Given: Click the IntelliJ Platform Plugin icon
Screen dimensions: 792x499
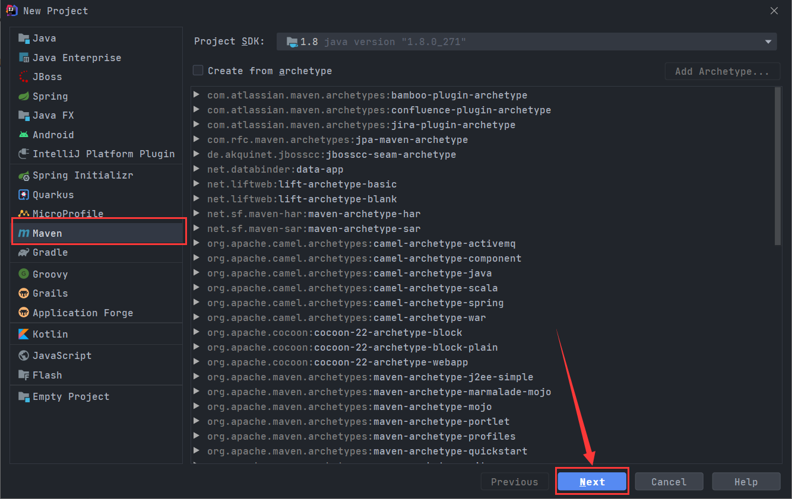Looking at the screenshot, I should point(24,154).
